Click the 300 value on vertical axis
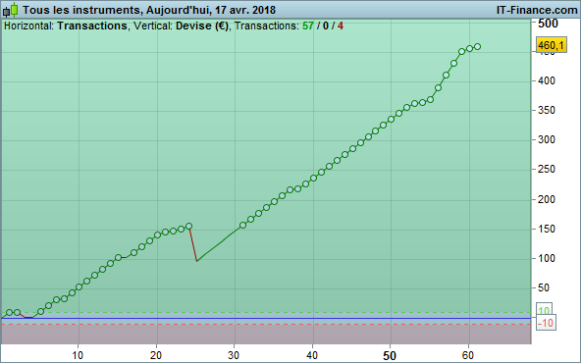This screenshot has height=363, width=581. click(x=547, y=139)
